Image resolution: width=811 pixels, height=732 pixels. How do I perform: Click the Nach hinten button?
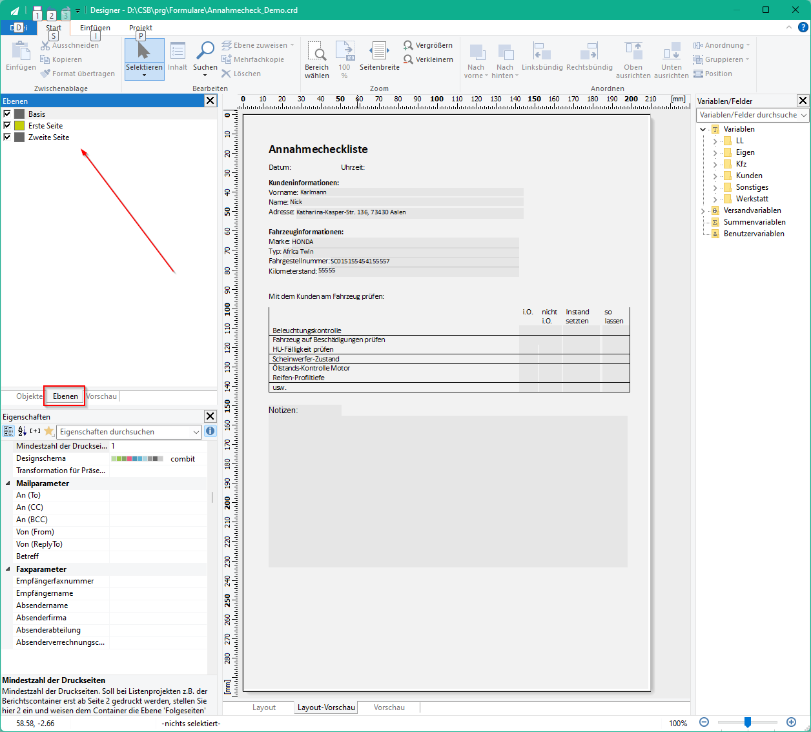(505, 61)
